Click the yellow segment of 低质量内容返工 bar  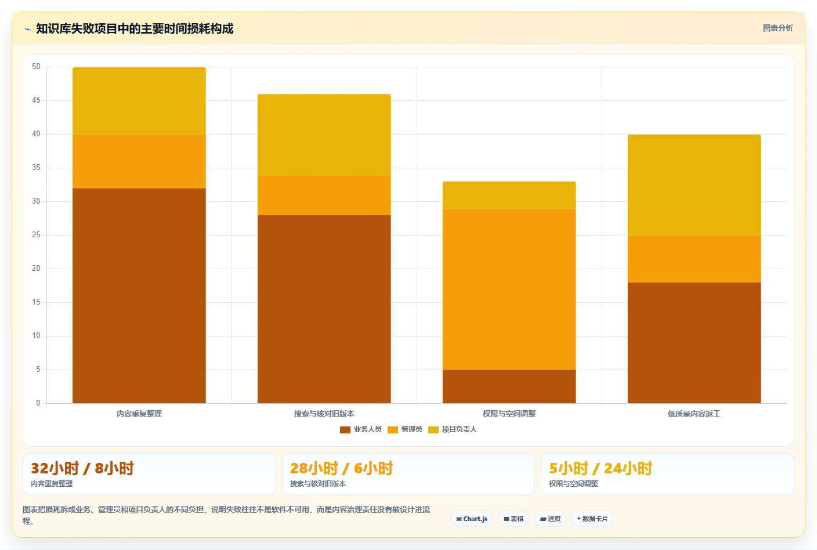(x=695, y=184)
